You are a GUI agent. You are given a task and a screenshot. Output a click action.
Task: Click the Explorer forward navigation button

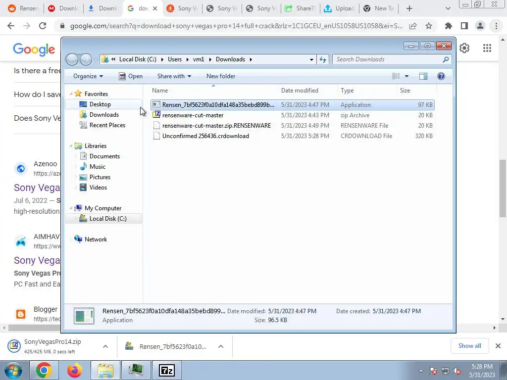coord(86,59)
